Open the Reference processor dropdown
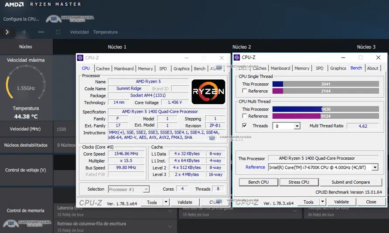The width and height of the screenshot is (389, 233). point(375,168)
